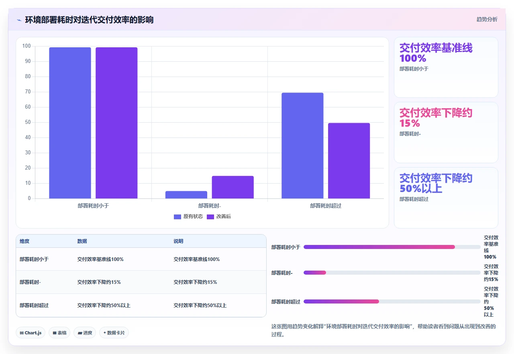Click the 原有状态 bar for 部署耗时超过

pyautogui.click(x=302, y=146)
